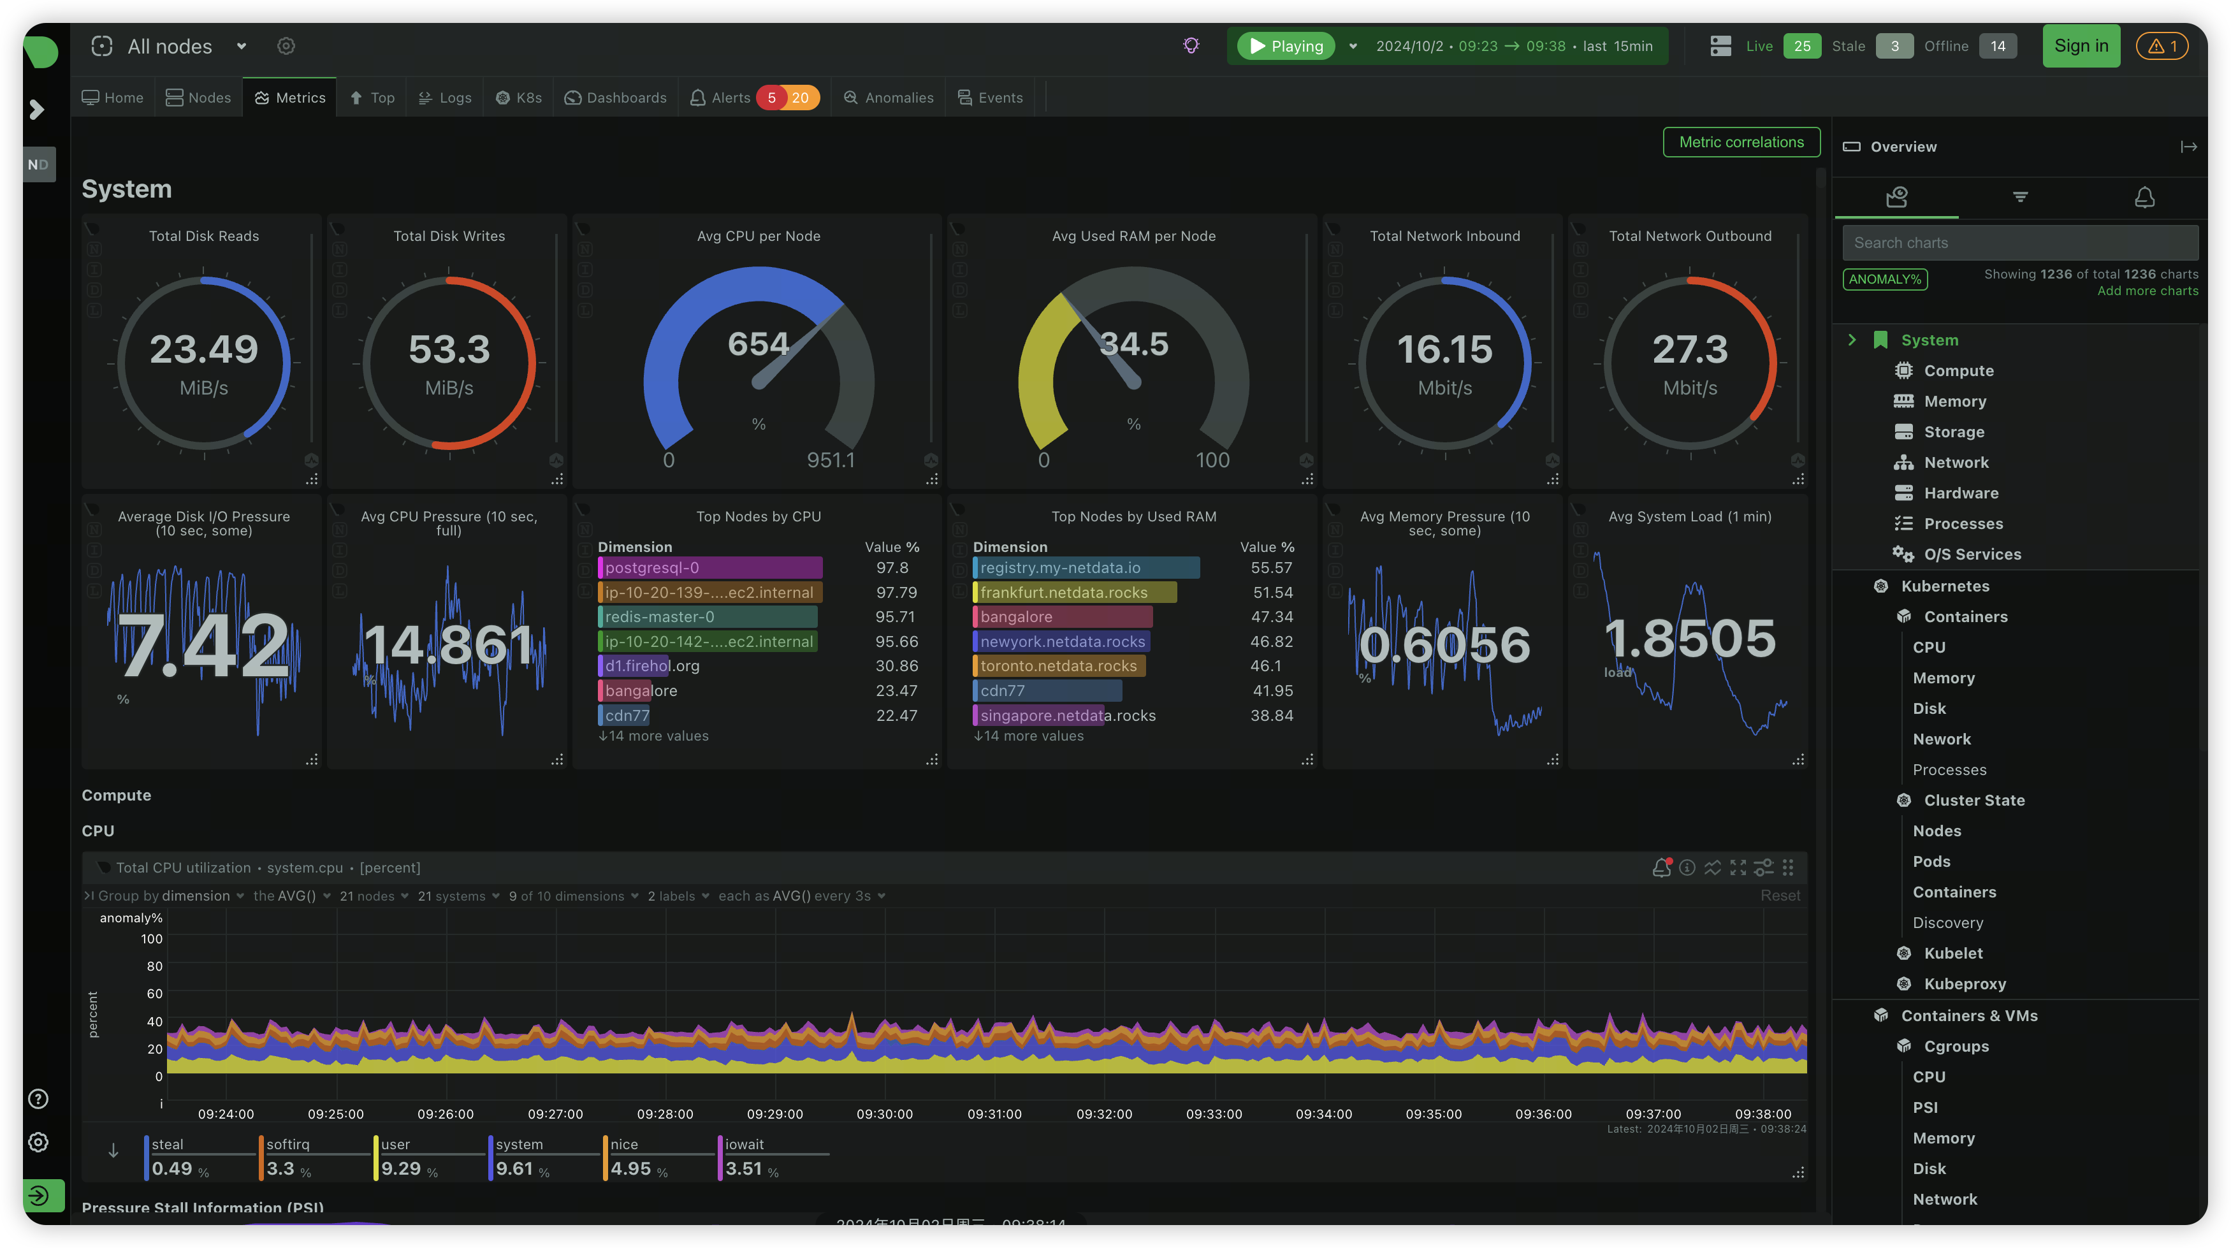Screen dimensions: 2231x1248
Task: Open chart settings sliders icon on CPU chart
Action: (1763, 867)
